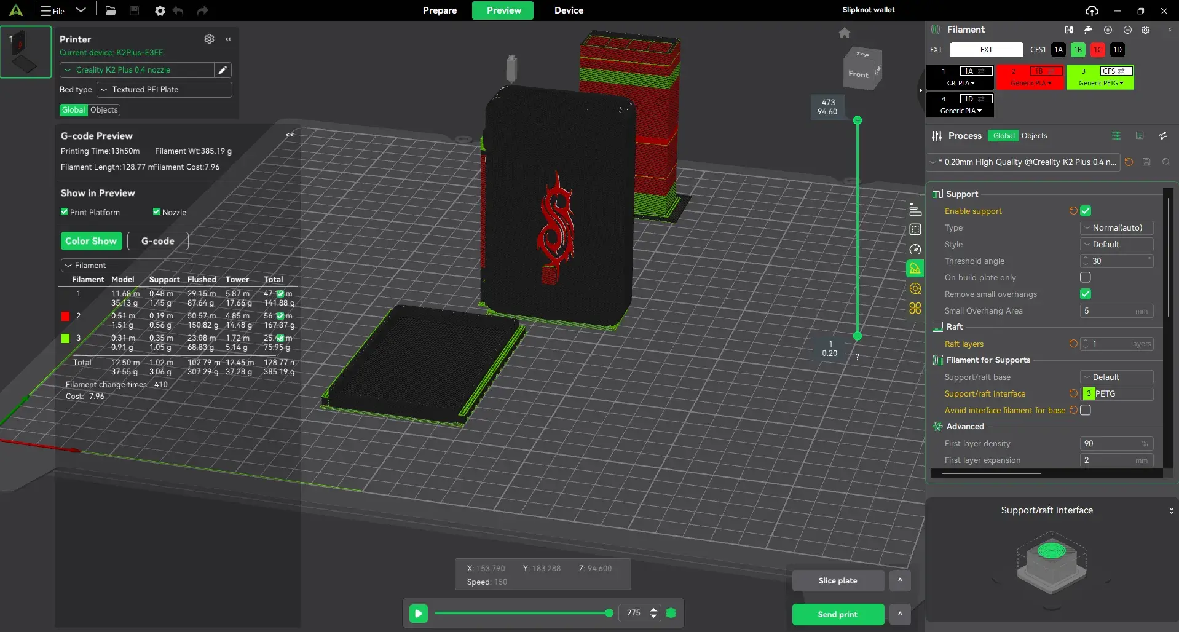Screen dimensions: 1179x632
Task: Click the home view icon
Action: (x=845, y=33)
